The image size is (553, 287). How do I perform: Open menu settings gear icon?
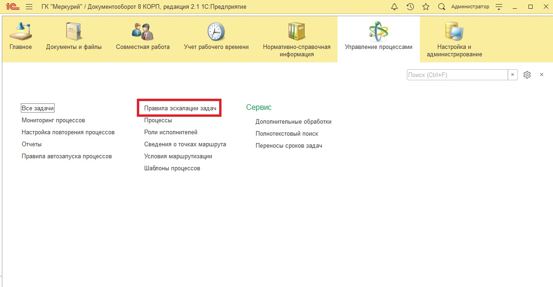click(x=527, y=75)
